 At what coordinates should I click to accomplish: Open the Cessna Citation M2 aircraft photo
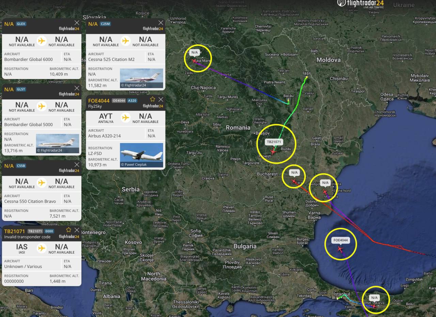tap(142, 78)
